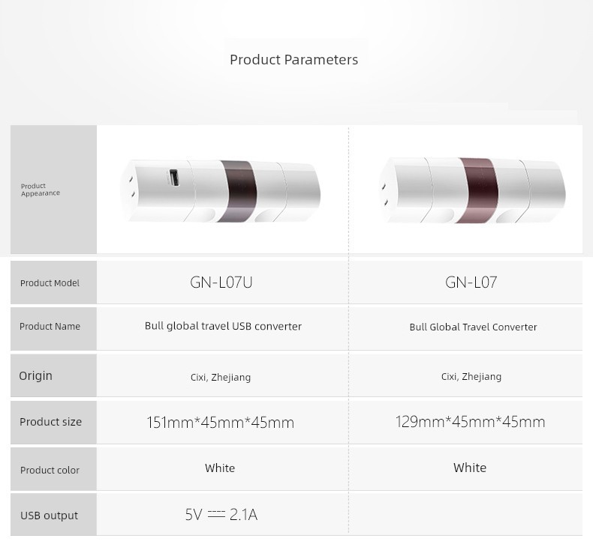Click the 5V 2.1A USB output value
The width and height of the screenshot is (593, 544).
click(221, 515)
